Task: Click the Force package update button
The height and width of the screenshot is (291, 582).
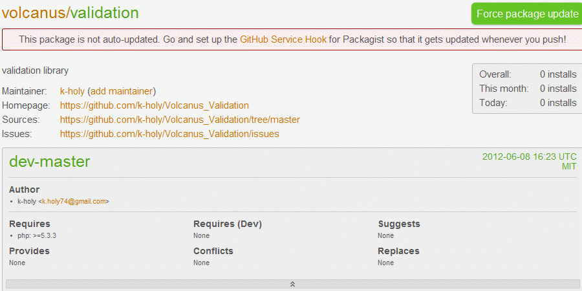Action: [527, 14]
